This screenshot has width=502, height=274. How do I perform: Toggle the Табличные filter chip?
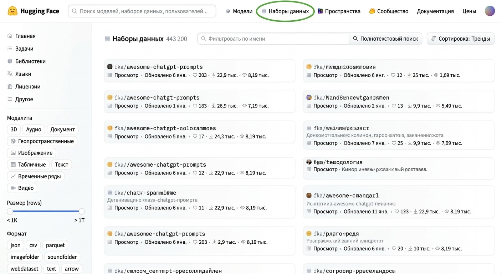[x=28, y=164]
